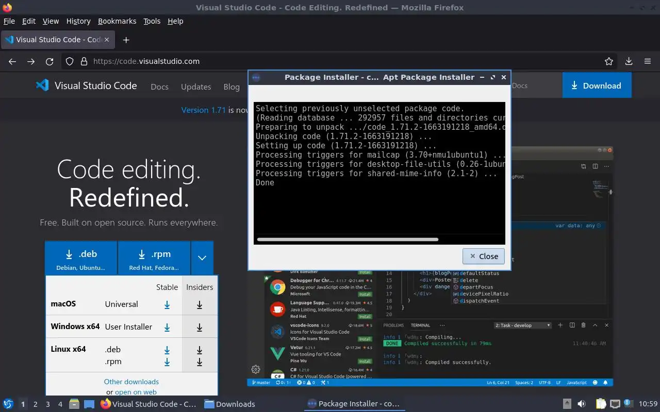Viewport: 660px width, 412px height.
Task: Open file manager icon in taskbar
Action: click(x=74, y=404)
